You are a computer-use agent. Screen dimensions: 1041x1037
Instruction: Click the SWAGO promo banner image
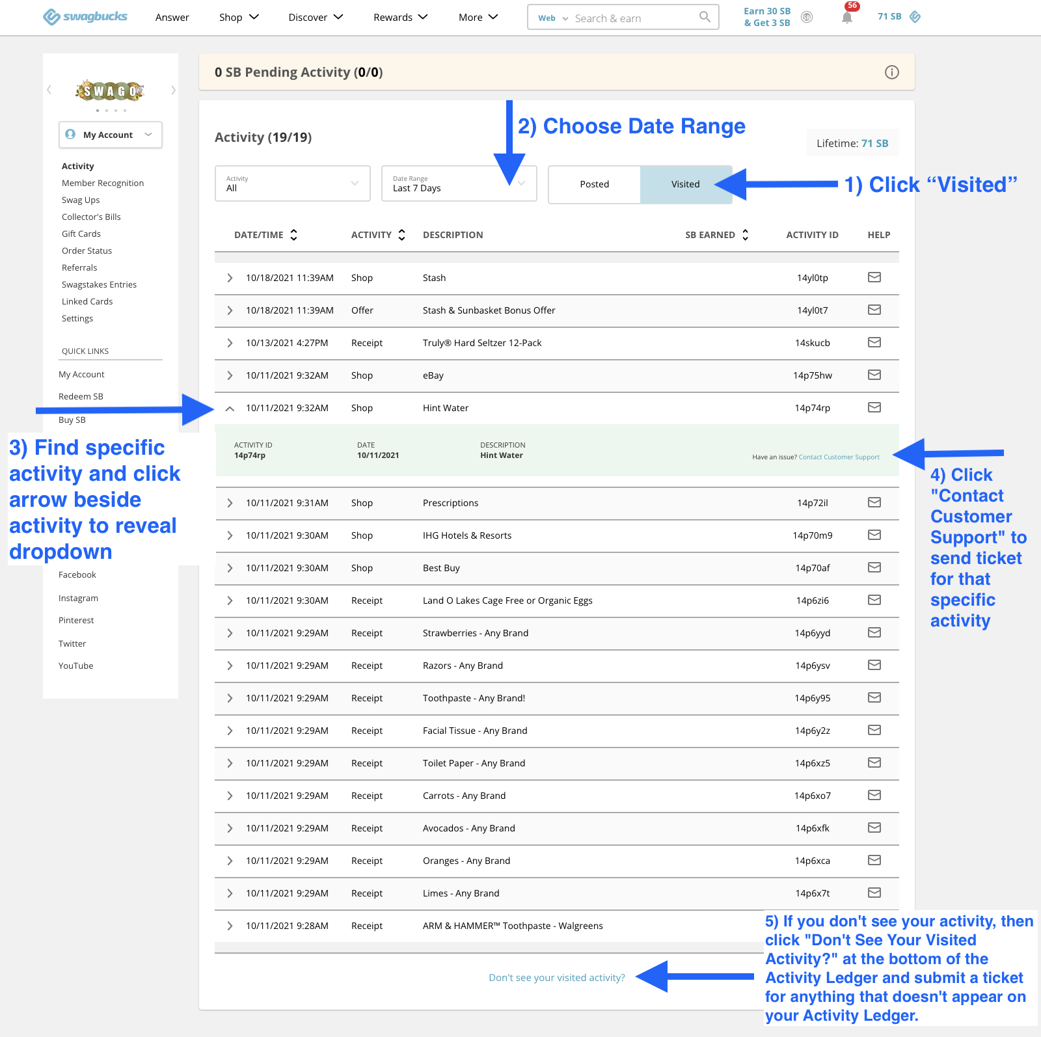[110, 90]
